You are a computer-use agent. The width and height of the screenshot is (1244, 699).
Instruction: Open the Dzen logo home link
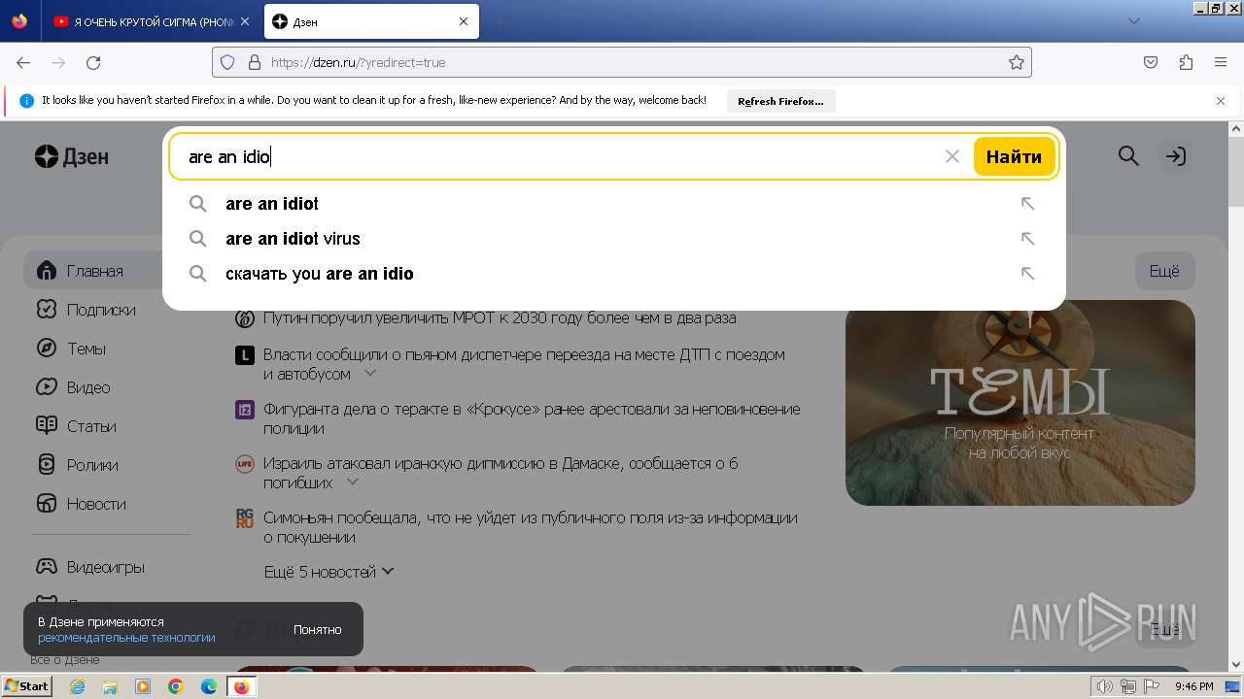[x=72, y=156]
